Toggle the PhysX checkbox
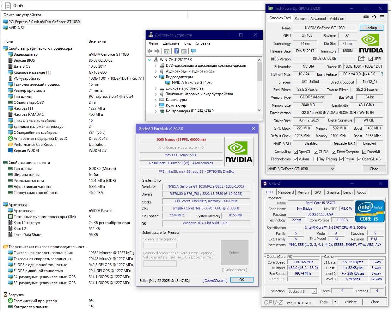The width and height of the screenshot is (391, 311). click(x=341, y=159)
